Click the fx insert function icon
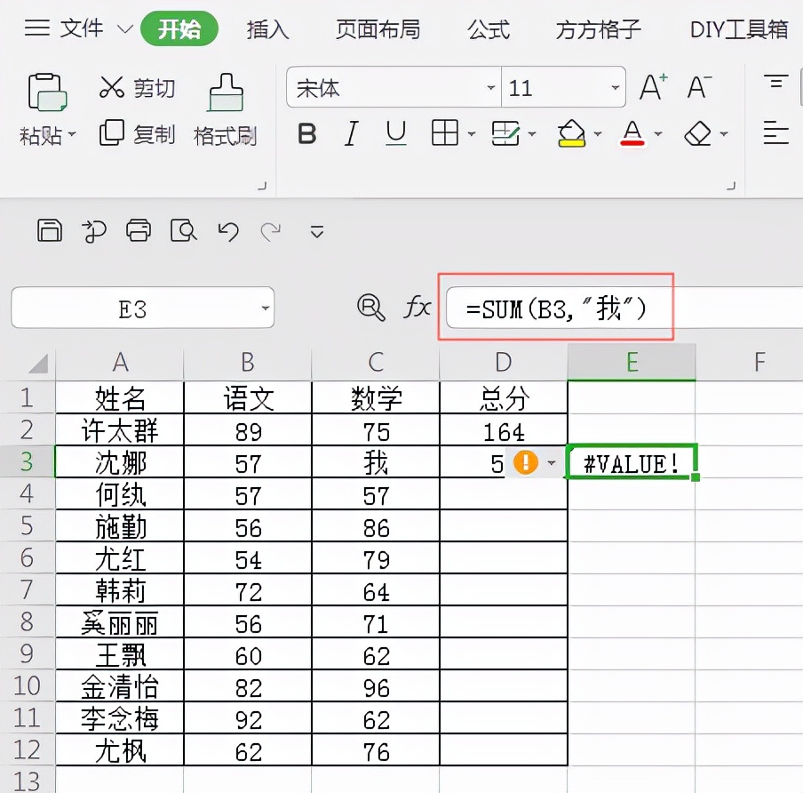This screenshot has height=793, width=803. (x=417, y=308)
